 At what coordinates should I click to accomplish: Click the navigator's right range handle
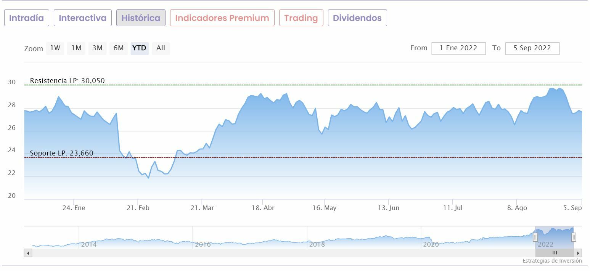click(x=573, y=237)
